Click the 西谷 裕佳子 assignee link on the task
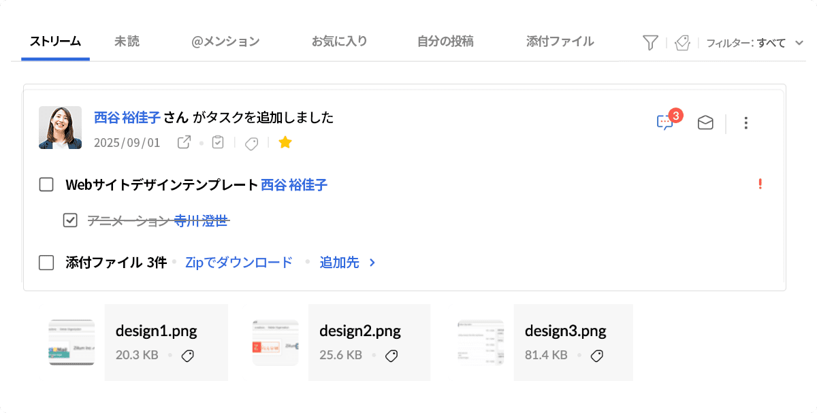 294,184
